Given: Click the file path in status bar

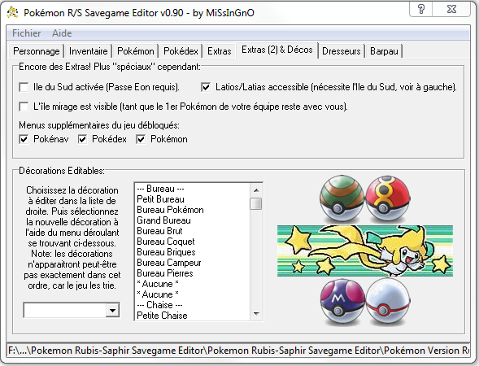Looking at the screenshot, I should pyautogui.click(x=238, y=351).
